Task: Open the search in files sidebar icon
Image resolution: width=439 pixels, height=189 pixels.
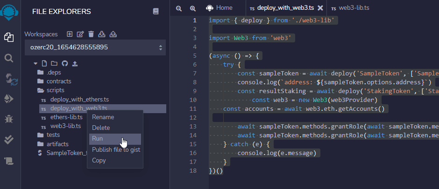Action: [9, 58]
